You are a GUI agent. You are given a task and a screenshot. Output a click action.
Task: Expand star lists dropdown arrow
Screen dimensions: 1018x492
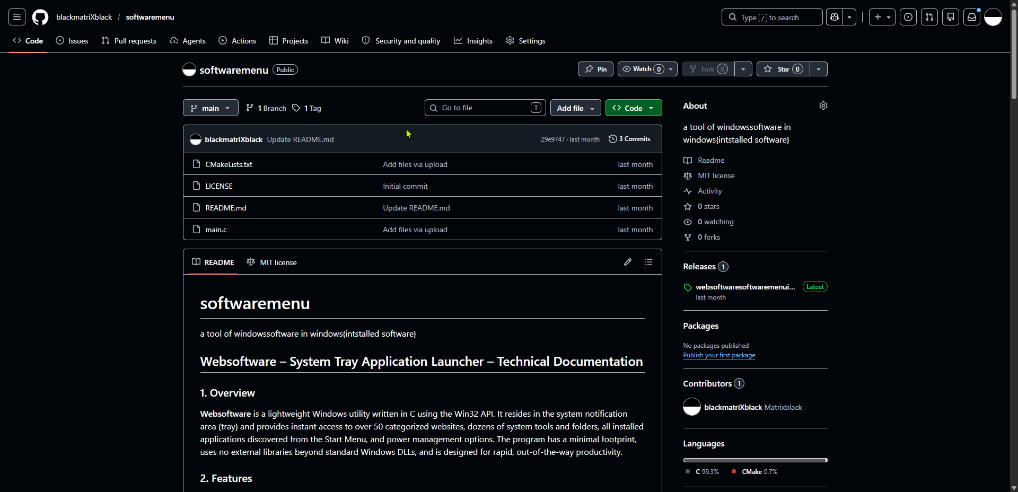819,69
